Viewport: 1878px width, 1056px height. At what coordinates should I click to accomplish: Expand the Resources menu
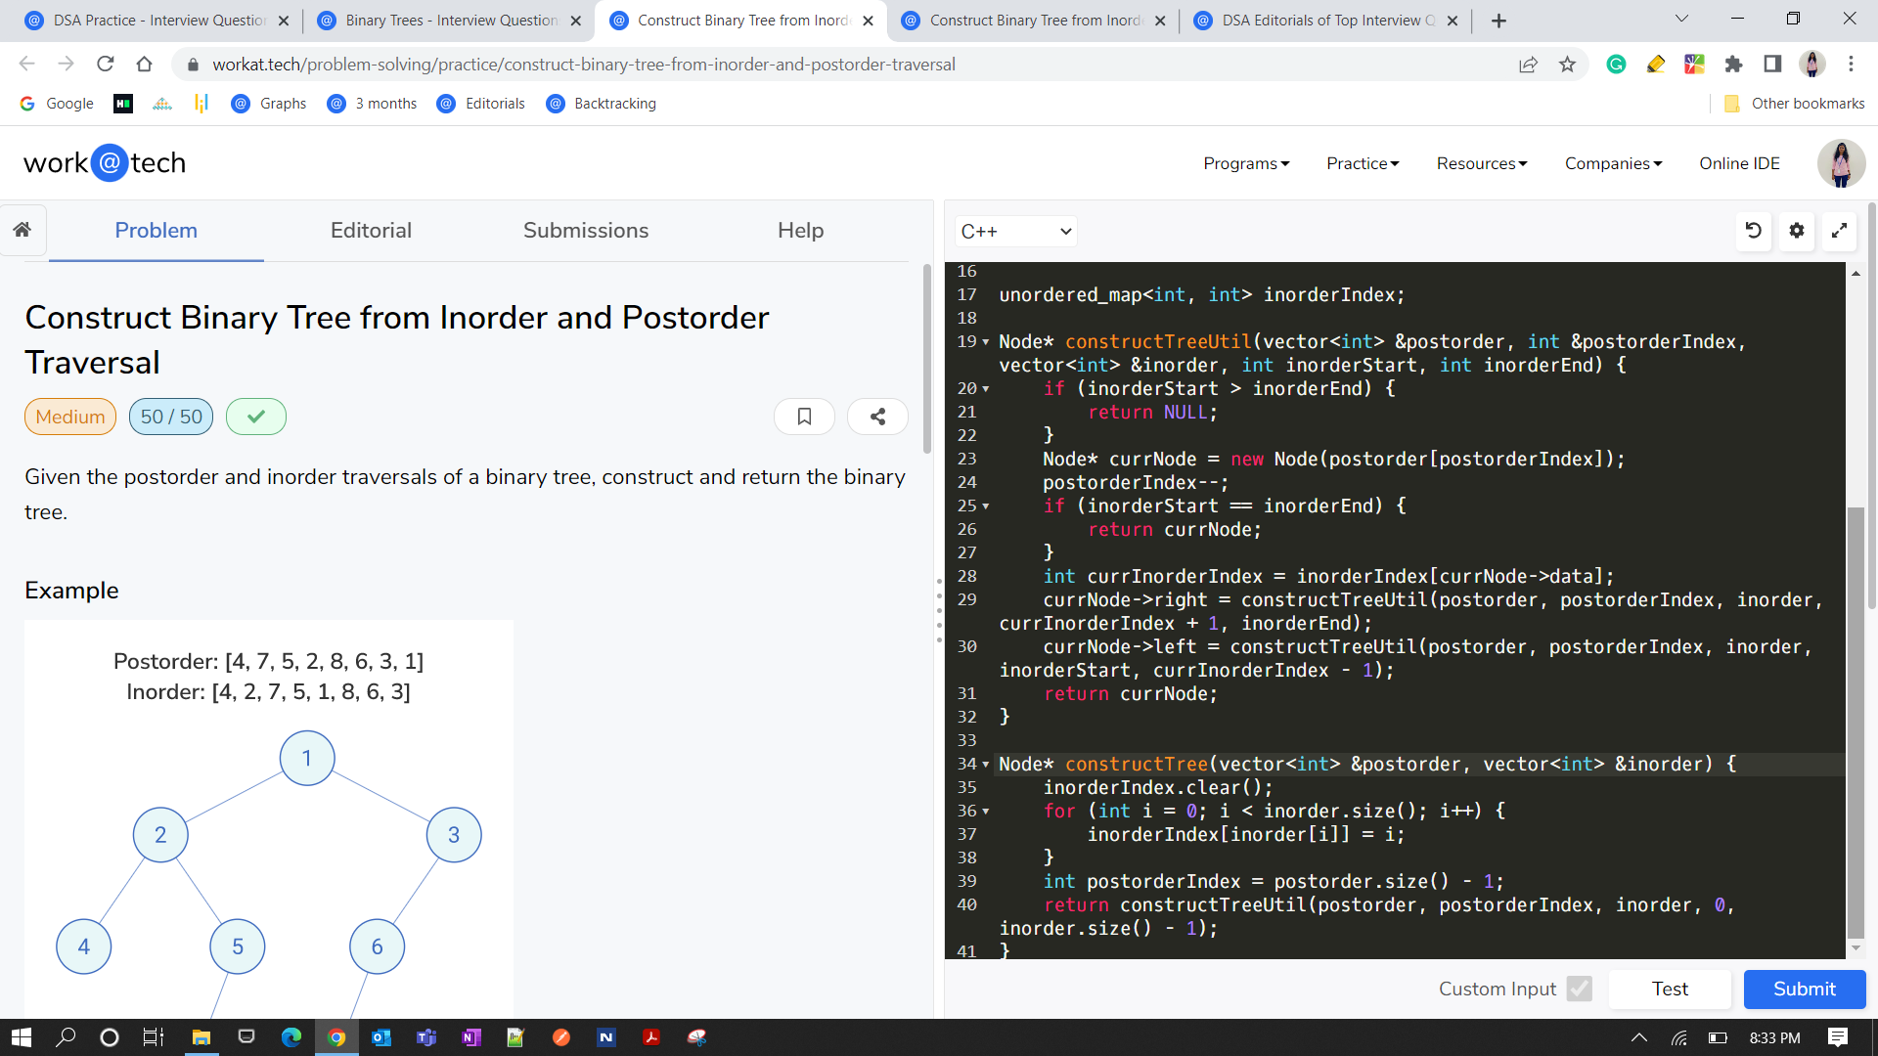tap(1482, 163)
